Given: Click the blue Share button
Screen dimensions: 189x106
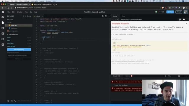Looking at the screenshot, I should [x=170, y=12].
